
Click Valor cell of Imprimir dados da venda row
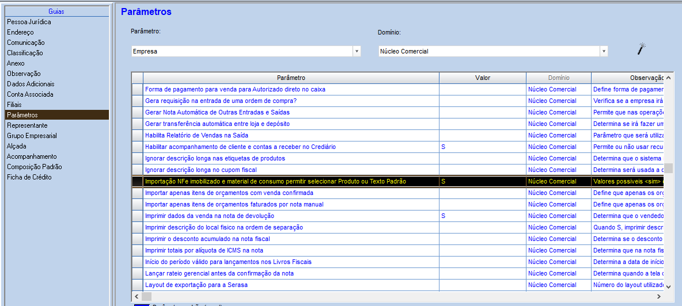coord(482,216)
